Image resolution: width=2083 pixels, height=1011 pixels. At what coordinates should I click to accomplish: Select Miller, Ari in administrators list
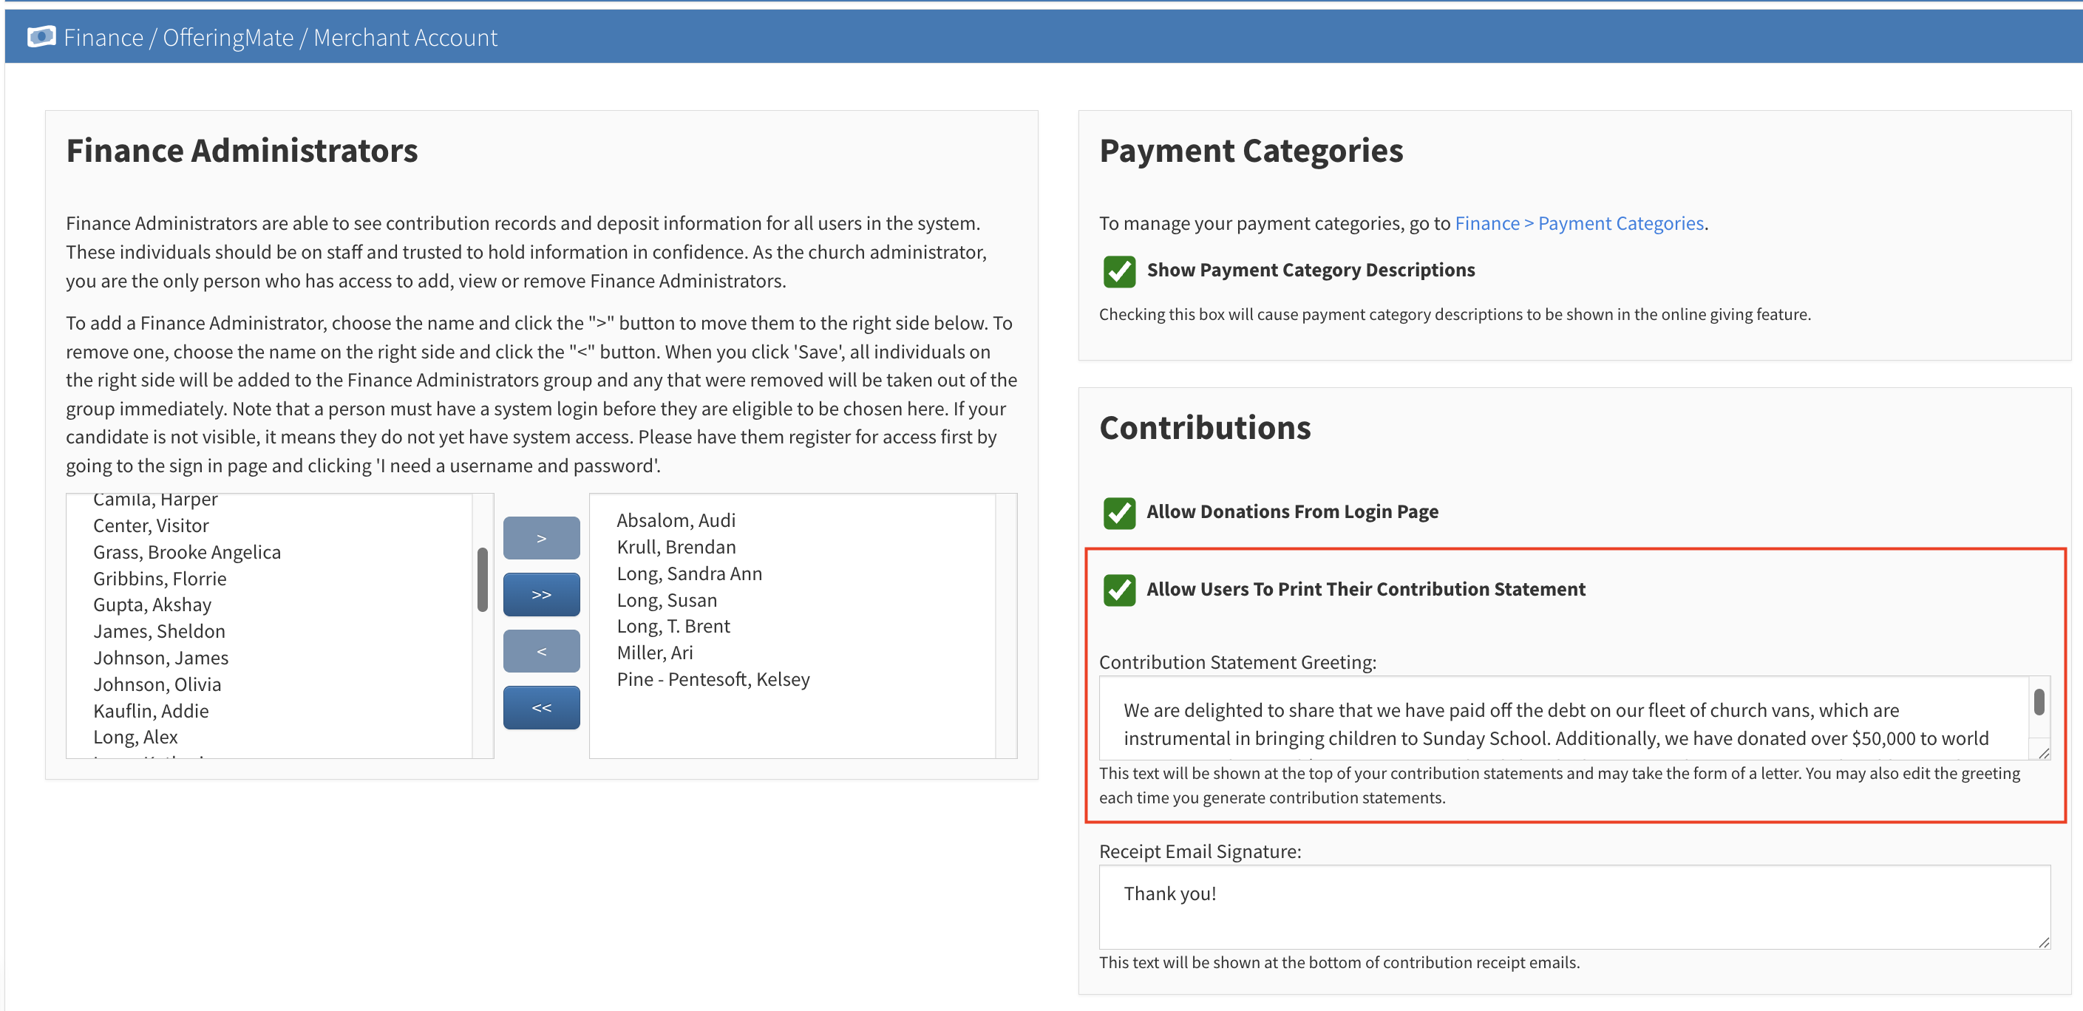[x=654, y=653]
